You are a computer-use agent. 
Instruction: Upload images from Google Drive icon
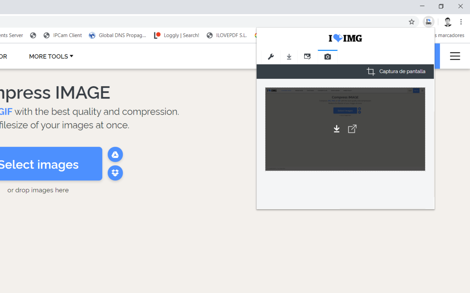(x=115, y=154)
